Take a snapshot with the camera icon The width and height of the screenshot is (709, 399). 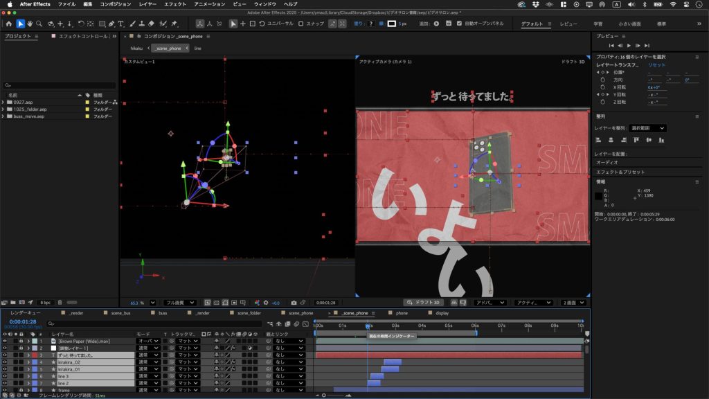click(x=294, y=303)
